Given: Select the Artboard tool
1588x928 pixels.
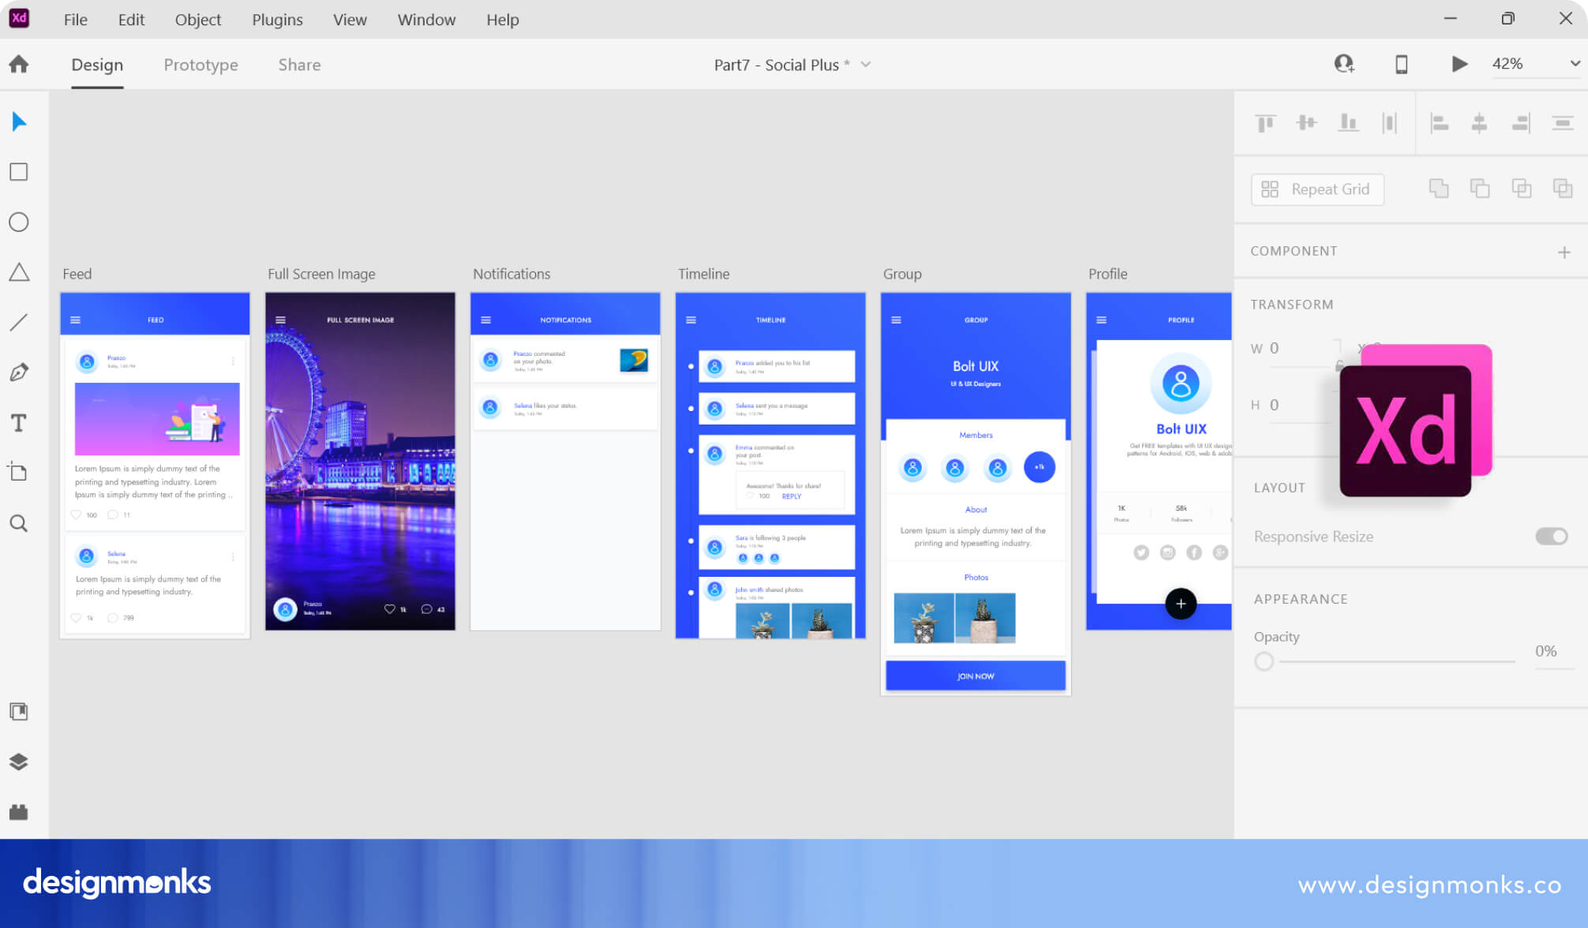Looking at the screenshot, I should [x=18, y=472].
